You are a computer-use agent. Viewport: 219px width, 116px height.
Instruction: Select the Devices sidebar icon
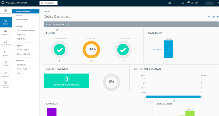6,22
